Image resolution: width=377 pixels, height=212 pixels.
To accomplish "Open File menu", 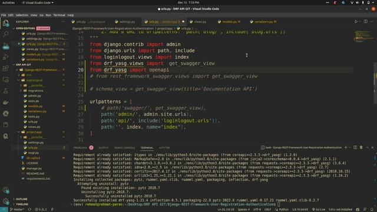I will (x=4, y=15).
